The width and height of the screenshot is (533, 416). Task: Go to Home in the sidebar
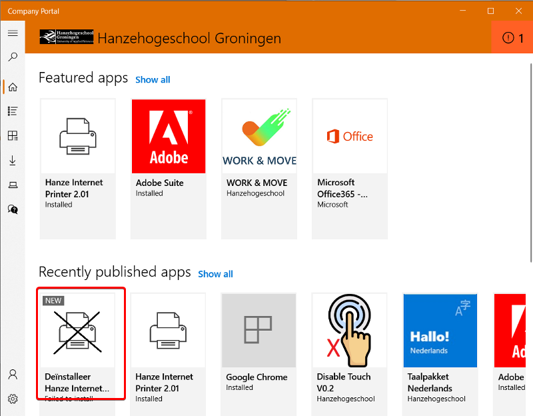(12, 87)
